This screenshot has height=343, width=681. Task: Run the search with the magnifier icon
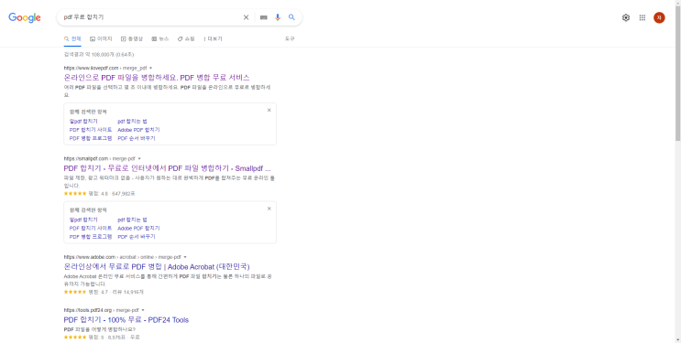click(291, 17)
